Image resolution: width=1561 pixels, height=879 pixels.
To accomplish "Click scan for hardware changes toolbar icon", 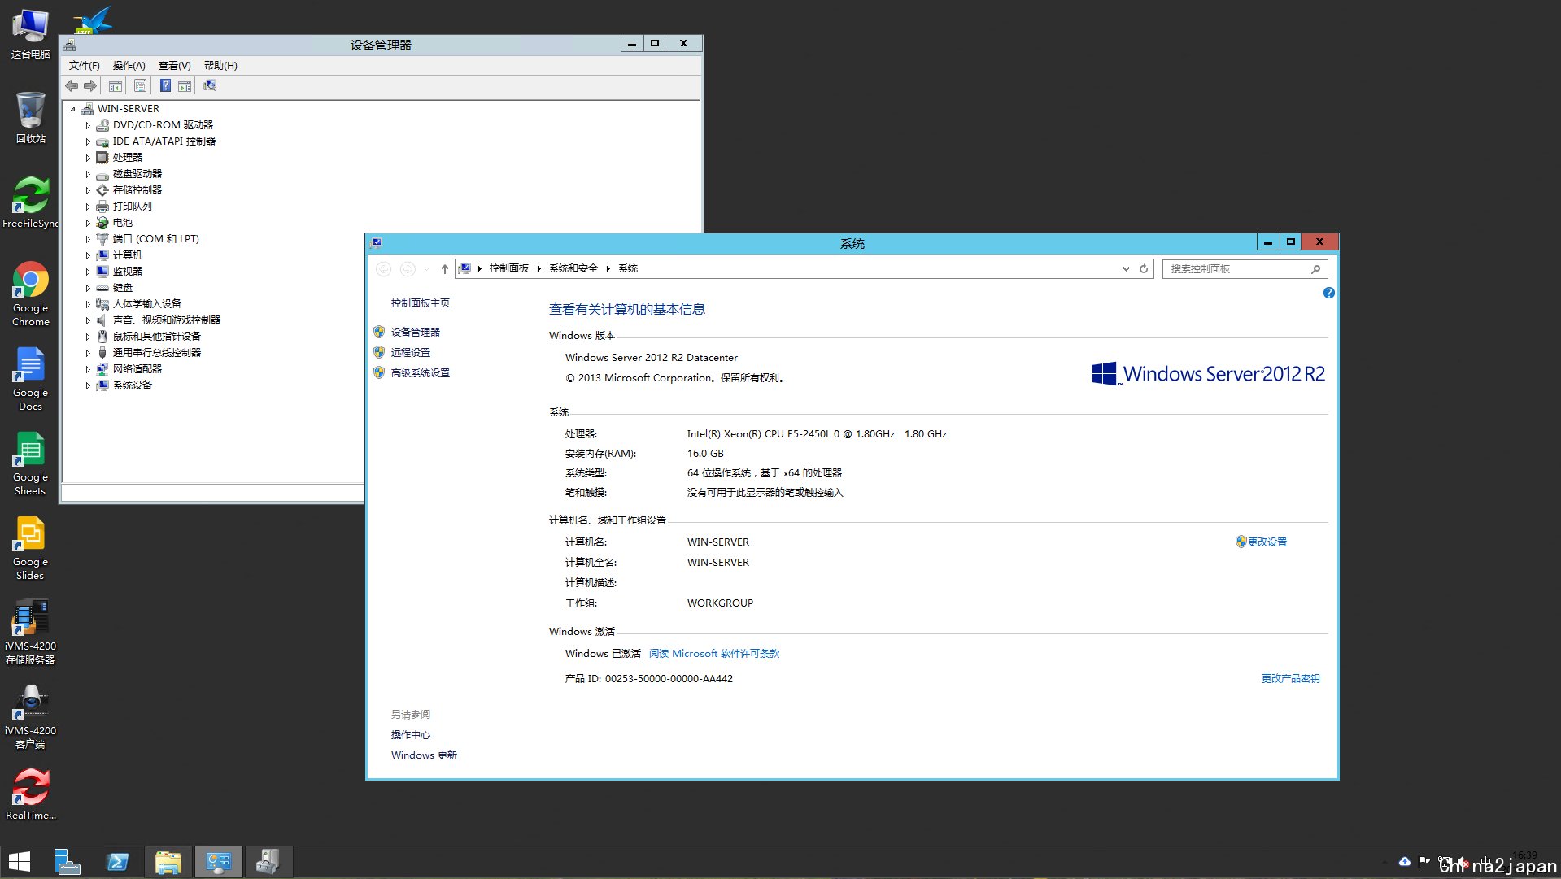I will pyautogui.click(x=210, y=86).
